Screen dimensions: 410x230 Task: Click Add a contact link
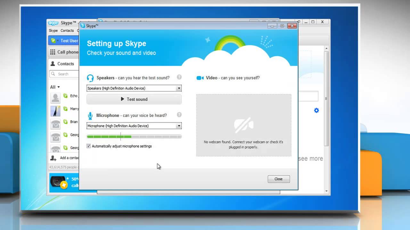(x=69, y=158)
